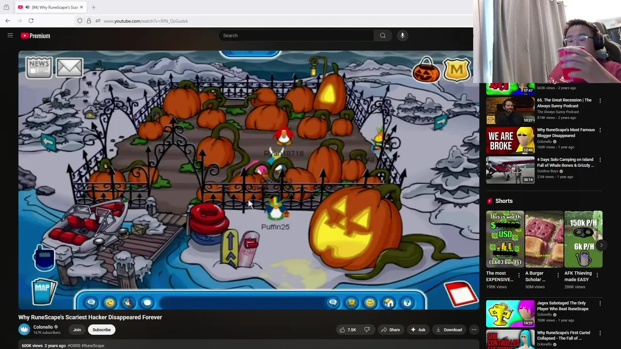Viewport: 621px width, 349px height.
Task: Click the Map icon in video
Action: 45,291
